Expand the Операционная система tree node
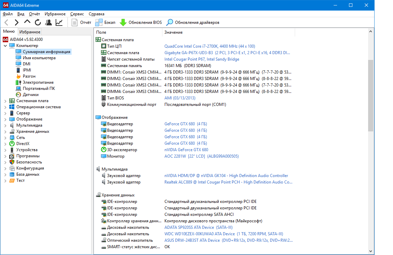 (5, 107)
